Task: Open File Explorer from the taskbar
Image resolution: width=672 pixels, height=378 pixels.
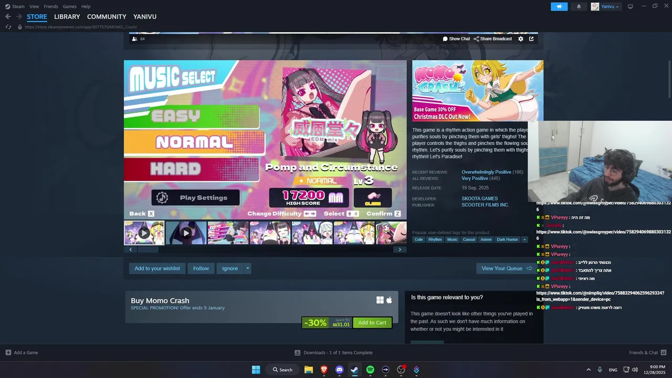Action: [309, 370]
